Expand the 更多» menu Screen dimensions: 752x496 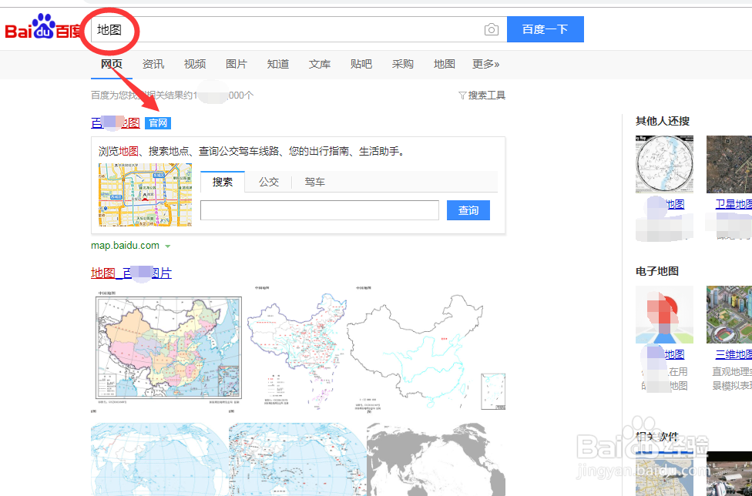pyautogui.click(x=486, y=64)
